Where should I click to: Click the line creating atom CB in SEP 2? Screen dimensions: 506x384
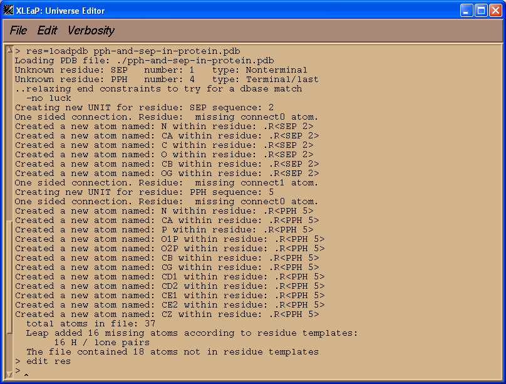coord(167,163)
